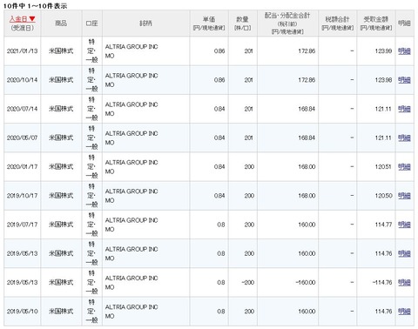Screen dimensions: 418x329
Task: Click the 銘柄 column header
Action: [x=145, y=23]
